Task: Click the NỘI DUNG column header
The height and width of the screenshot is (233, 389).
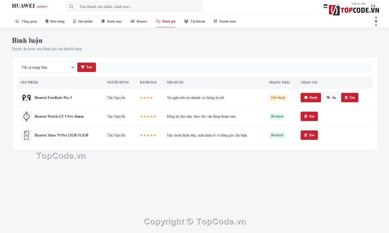Action: (175, 82)
